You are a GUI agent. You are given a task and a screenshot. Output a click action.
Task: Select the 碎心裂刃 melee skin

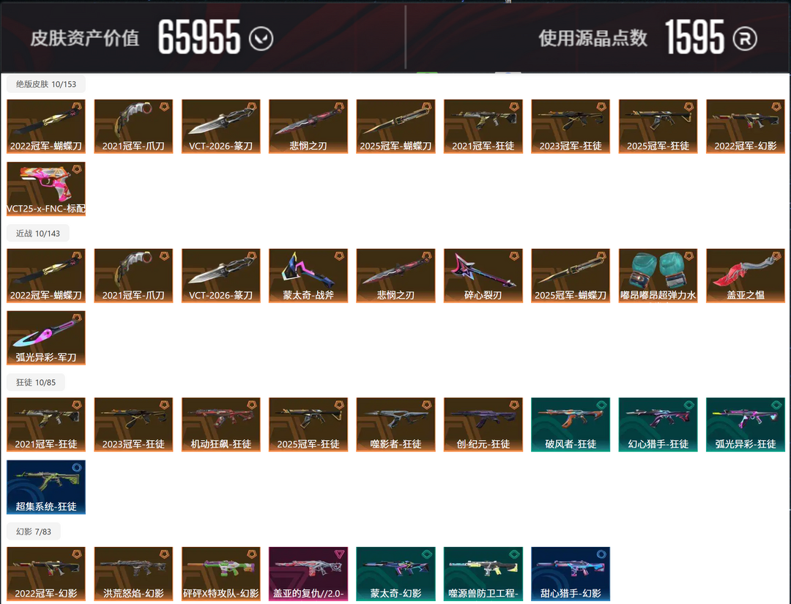(x=483, y=276)
